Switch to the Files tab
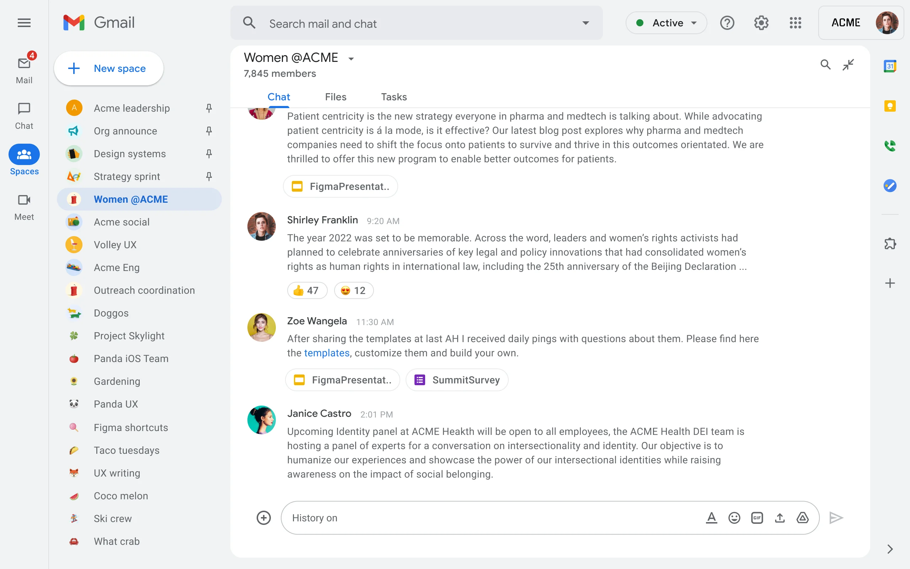Viewport: 910px width, 569px height. click(336, 97)
